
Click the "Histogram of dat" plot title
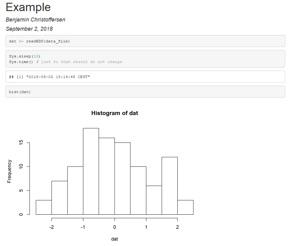coord(115,113)
